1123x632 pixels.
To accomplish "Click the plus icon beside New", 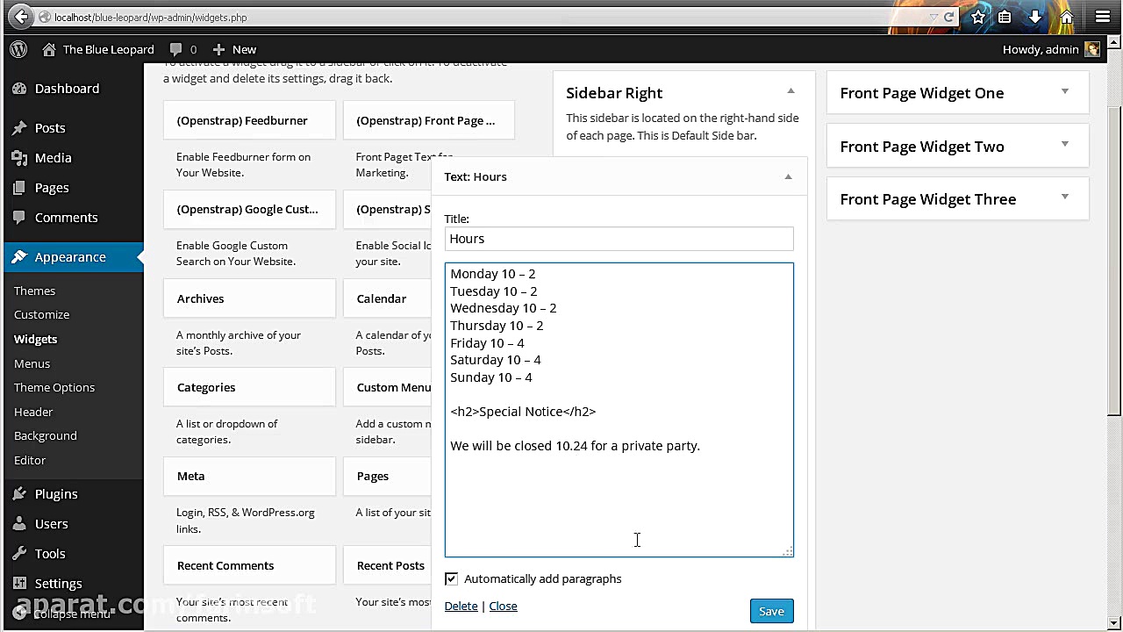I will point(218,49).
